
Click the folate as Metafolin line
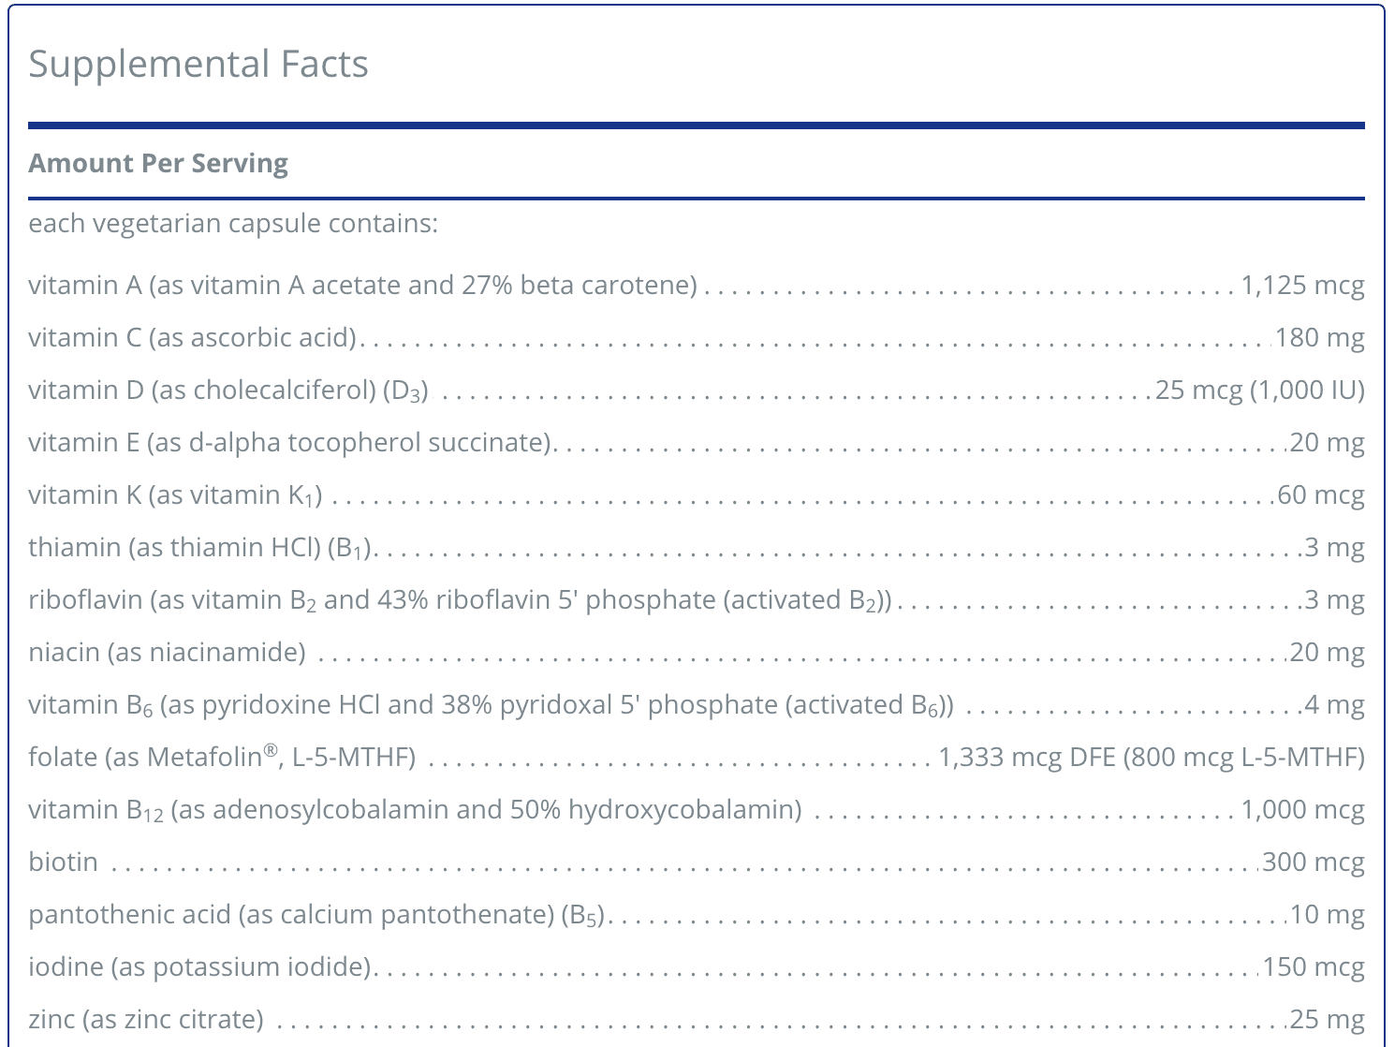pos(697,757)
